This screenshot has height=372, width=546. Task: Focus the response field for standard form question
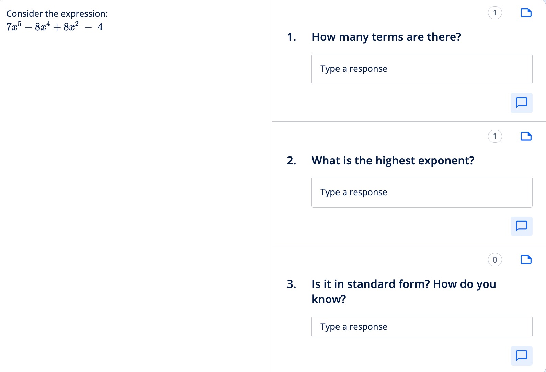click(x=422, y=326)
